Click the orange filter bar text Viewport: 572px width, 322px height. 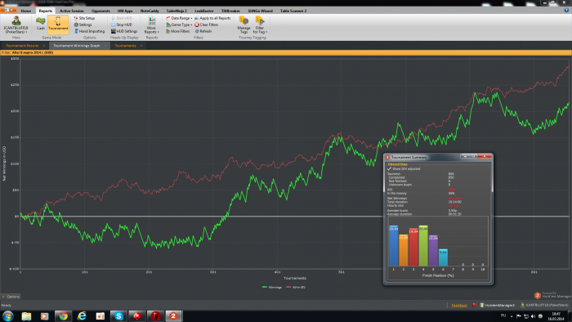click(27, 52)
